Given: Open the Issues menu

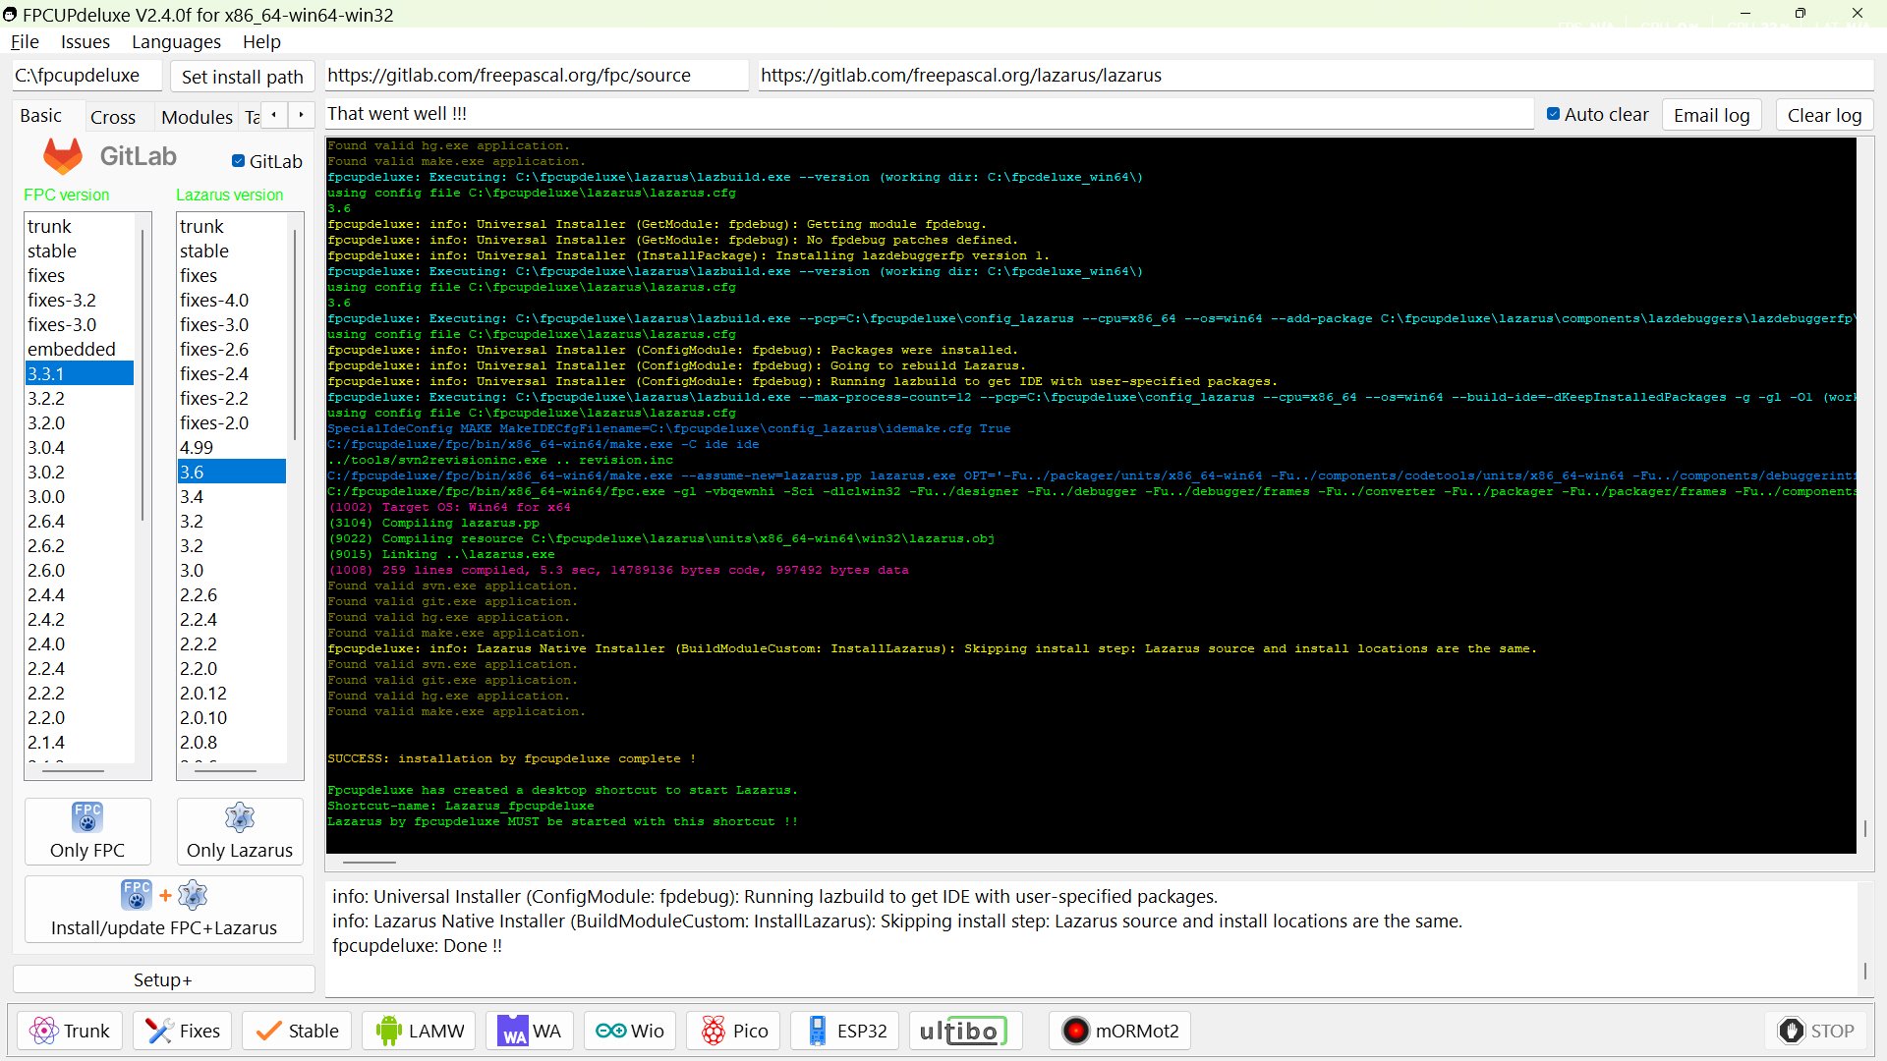Looking at the screenshot, I should pos(86,41).
